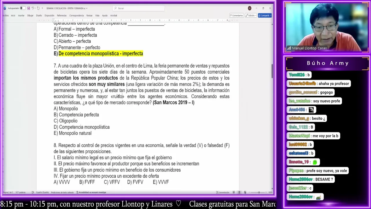Open the Archivo menu
Image resolution: width=371 pixels, height=209 pixels.
[6, 15]
